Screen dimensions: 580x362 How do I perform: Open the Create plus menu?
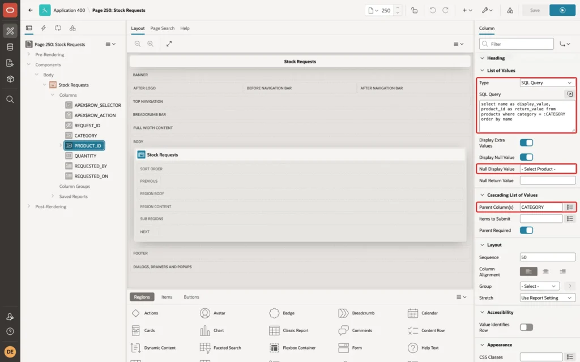[467, 10]
